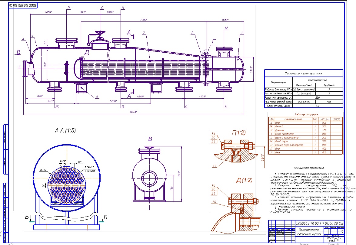Click the "Техническая характеристика" table title
This screenshot has height=245, width=356.
click(303, 73)
